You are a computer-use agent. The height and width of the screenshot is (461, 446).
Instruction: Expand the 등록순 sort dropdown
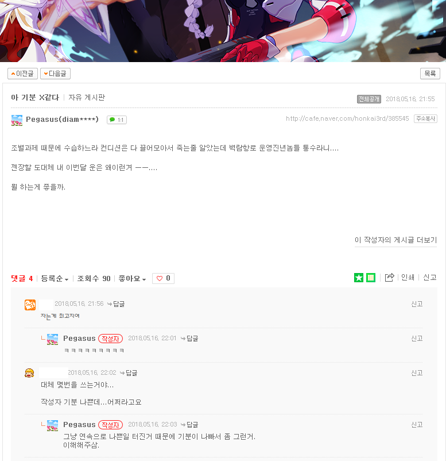[55, 278]
